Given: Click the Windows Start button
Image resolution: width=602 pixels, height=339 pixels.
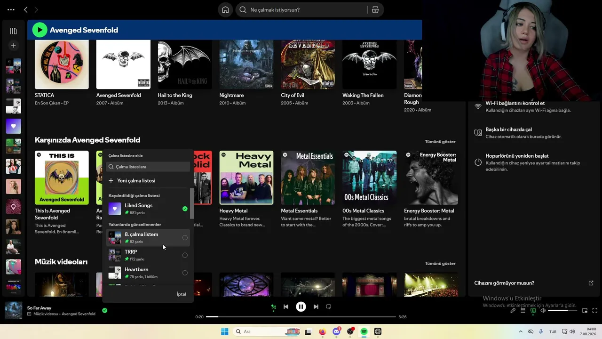Looking at the screenshot, I should click(225, 332).
